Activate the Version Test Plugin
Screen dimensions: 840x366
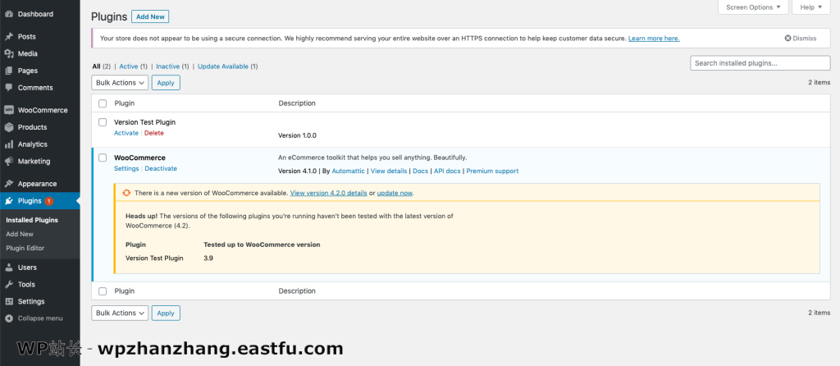coord(126,133)
